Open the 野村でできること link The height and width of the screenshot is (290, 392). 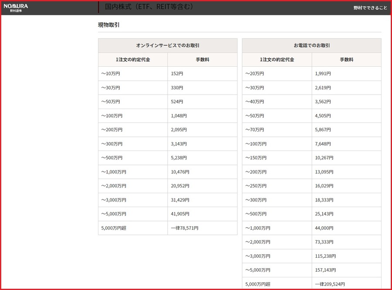(370, 8)
